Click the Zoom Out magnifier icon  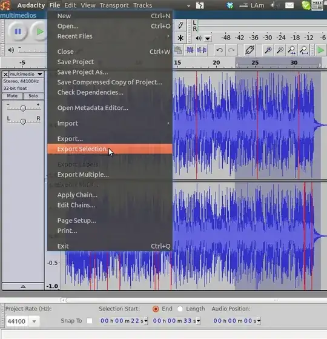click(x=280, y=50)
